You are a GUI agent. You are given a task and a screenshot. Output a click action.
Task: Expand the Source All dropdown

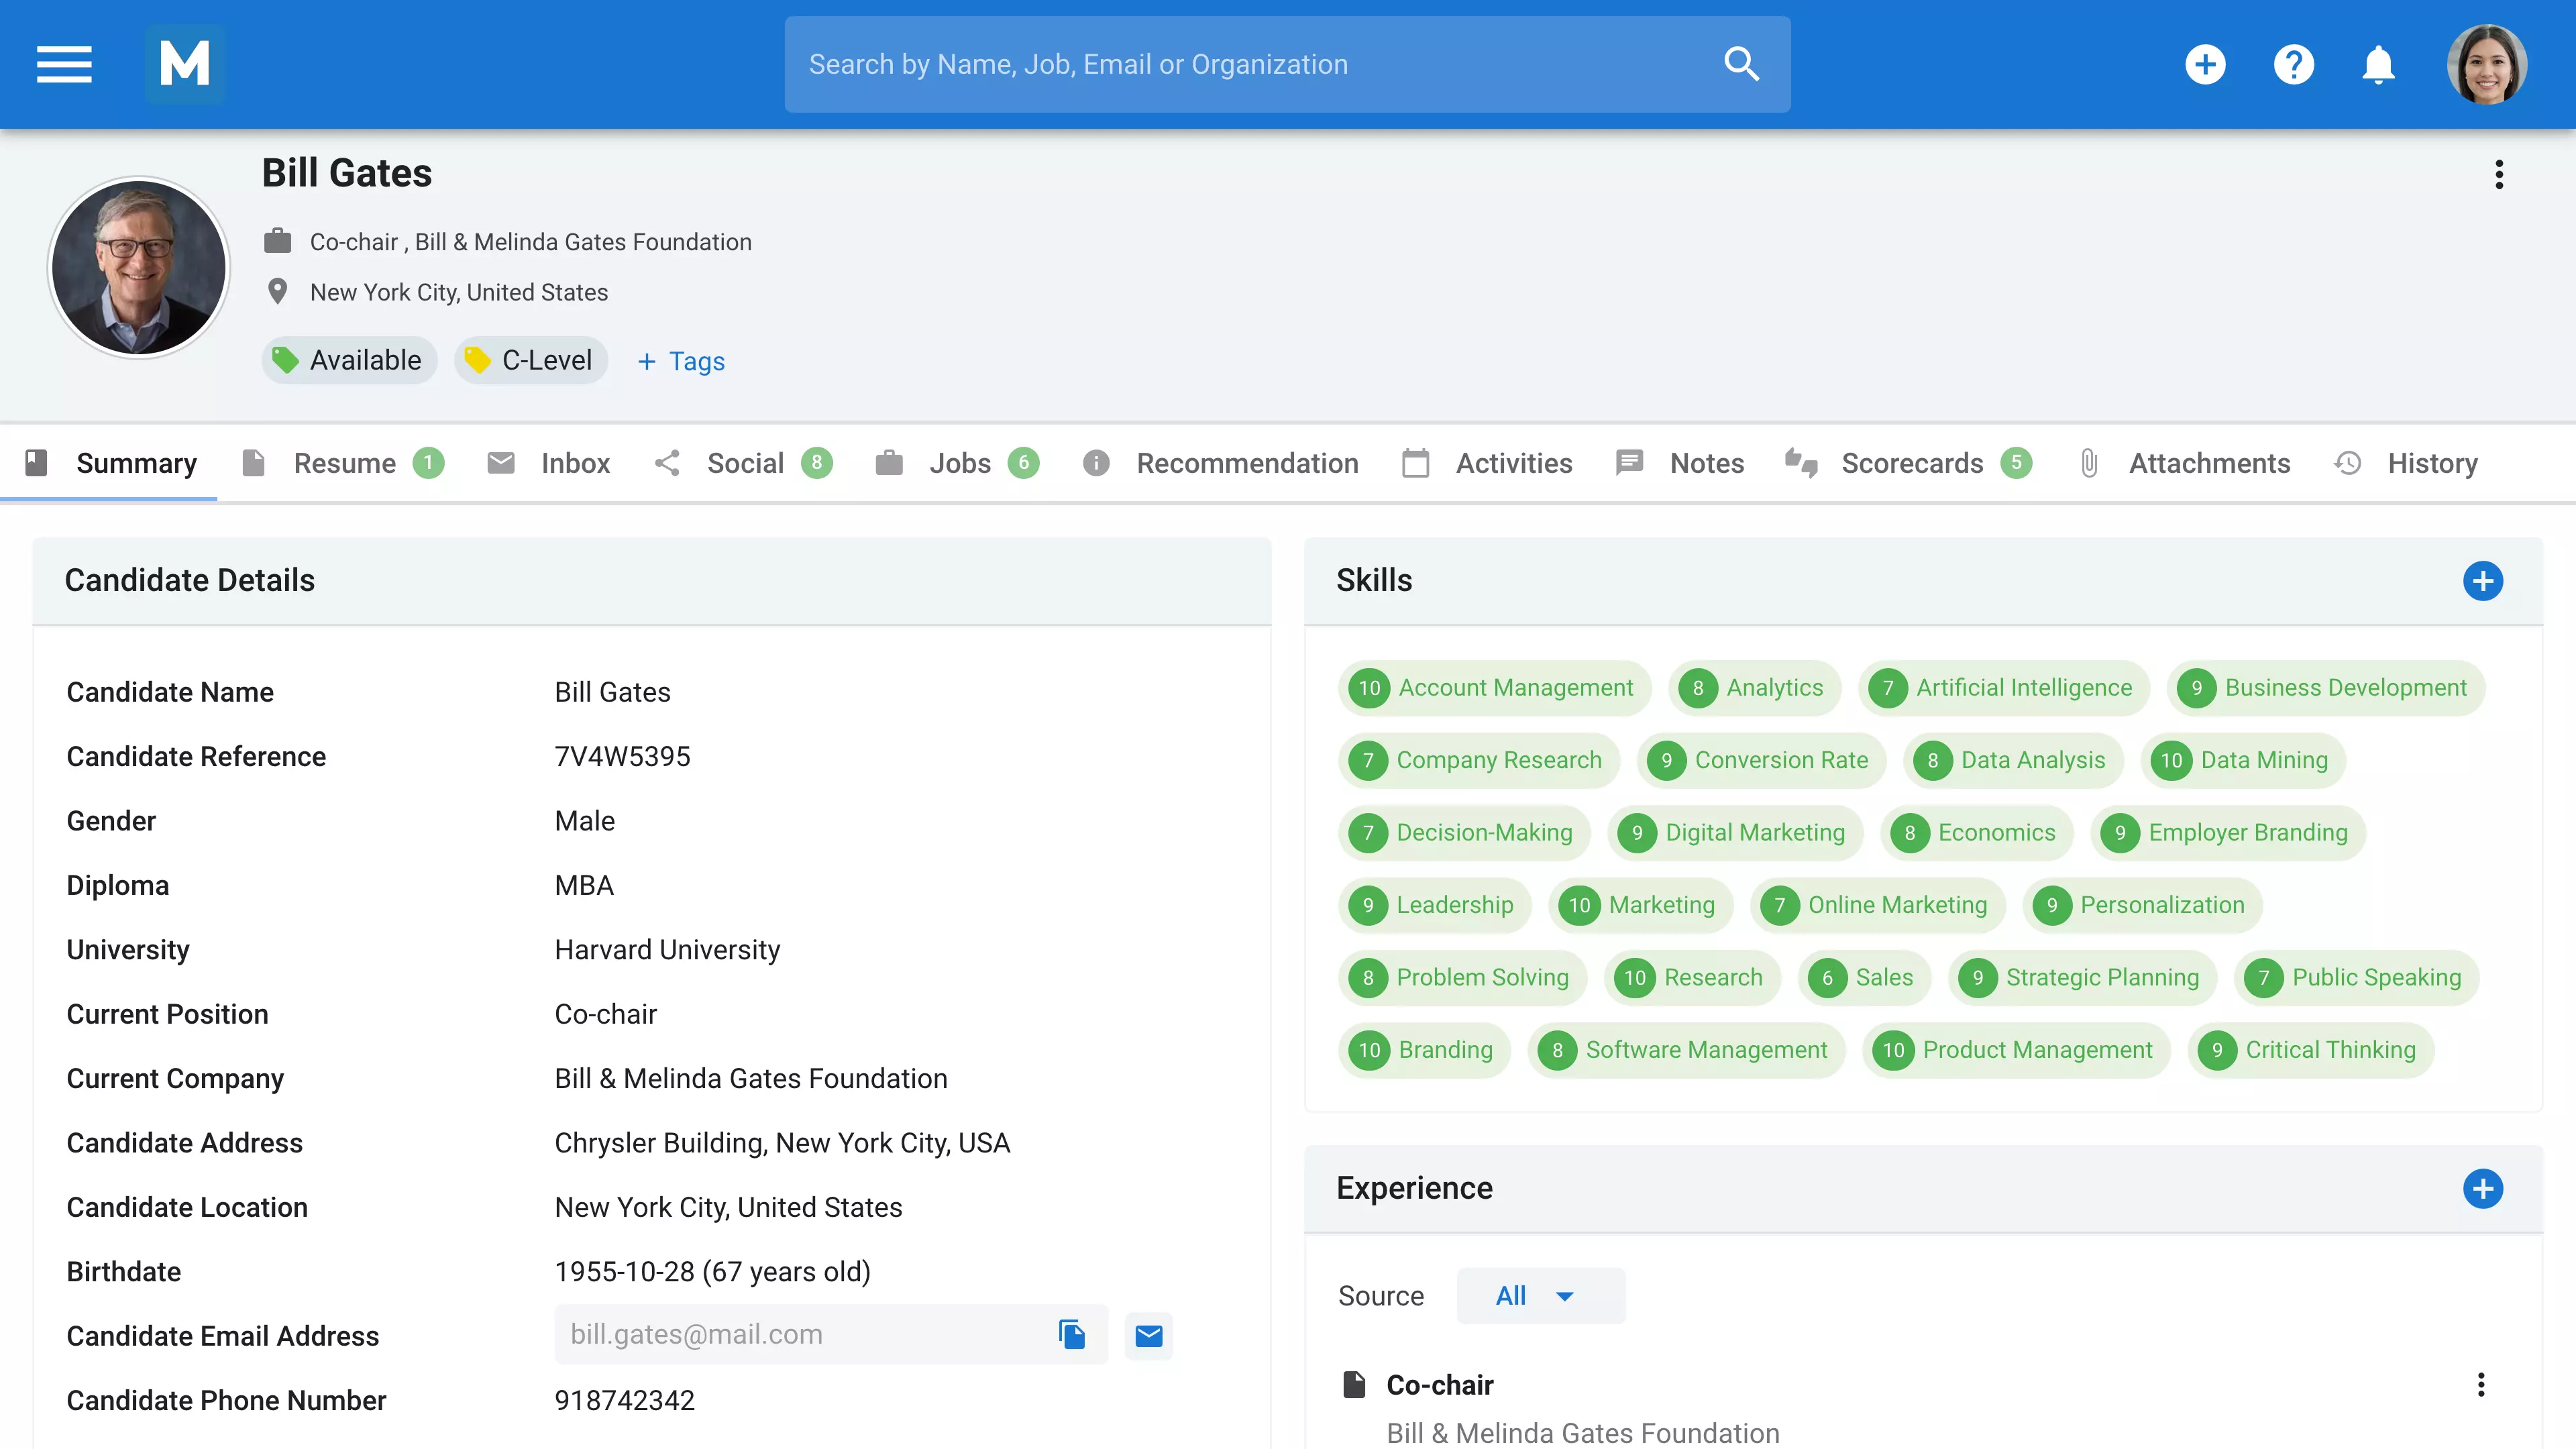[1539, 1296]
